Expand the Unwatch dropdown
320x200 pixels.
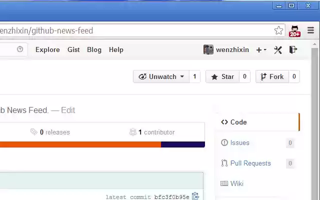[161, 76]
